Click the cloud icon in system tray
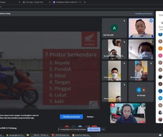The height and width of the screenshot is (137, 163). [160, 135]
